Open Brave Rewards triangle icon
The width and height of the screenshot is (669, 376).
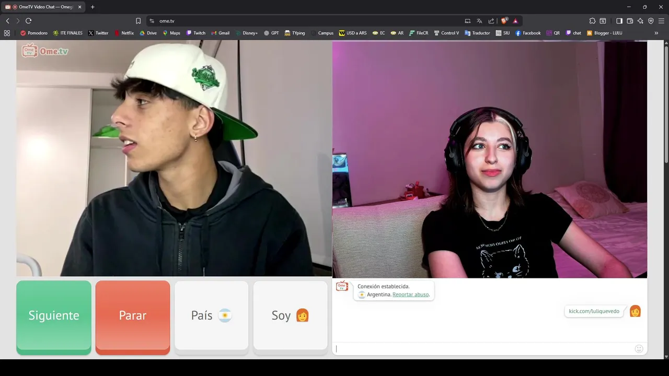(515, 21)
